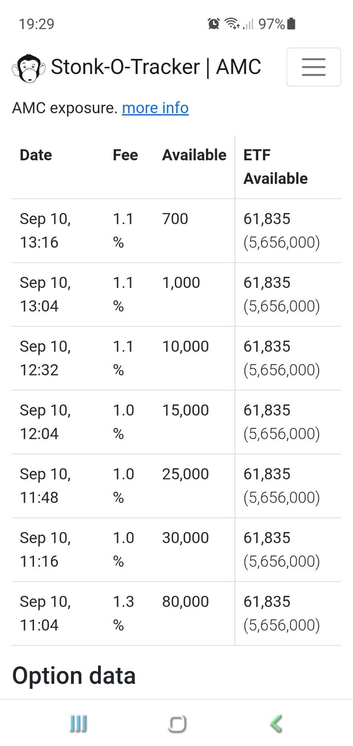Click the Stonk-O-Tracker | AMC title

tap(156, 67)
